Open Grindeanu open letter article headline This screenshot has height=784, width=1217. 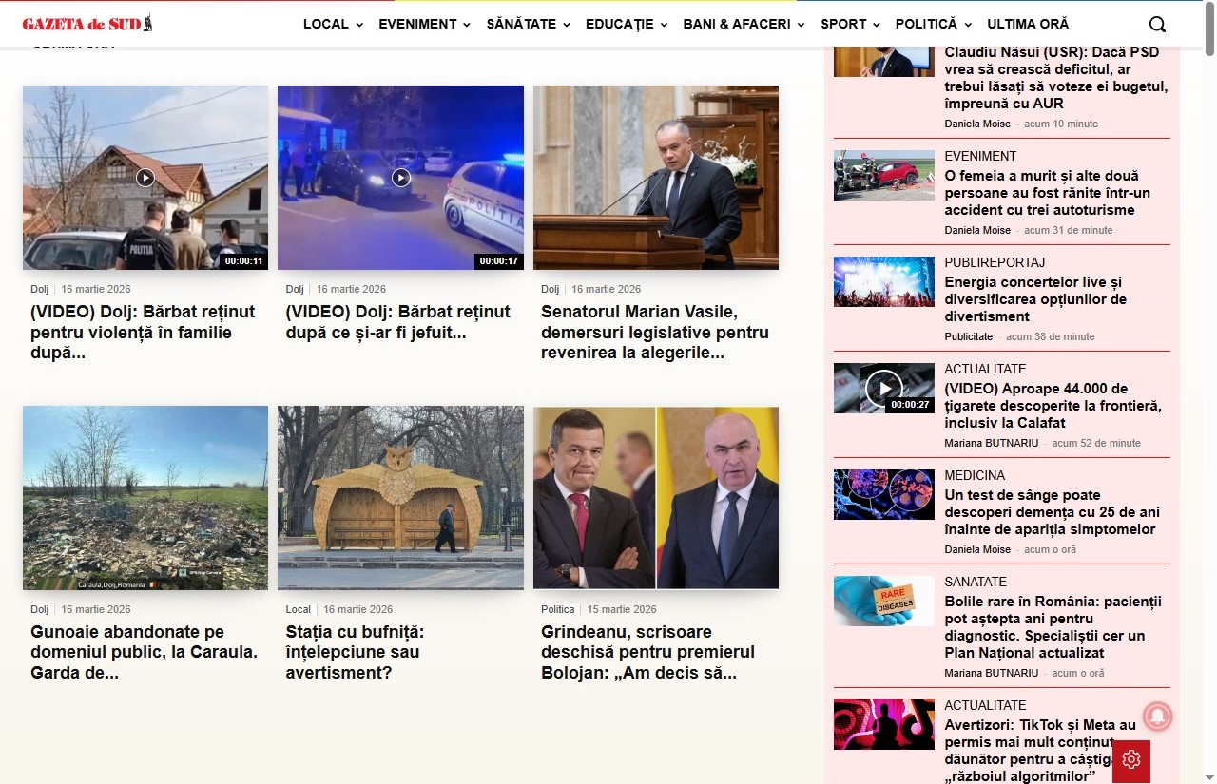[x=647, y=652]
